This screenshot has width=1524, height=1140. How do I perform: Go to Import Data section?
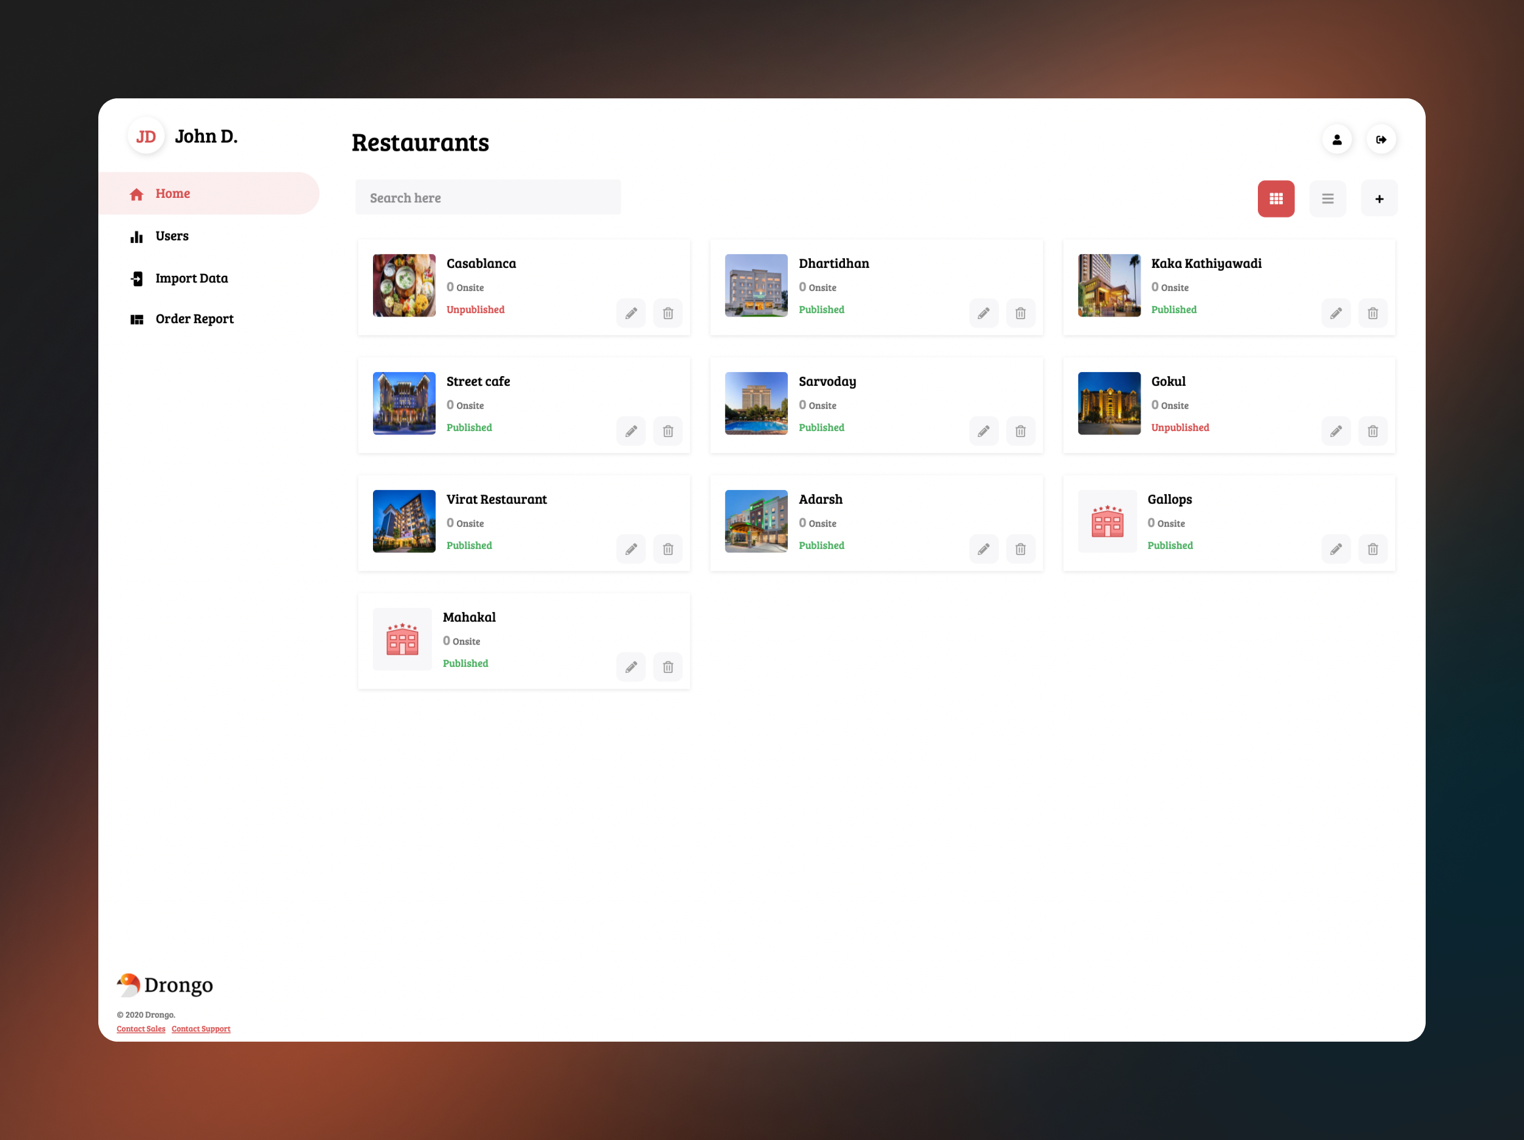coord(191,278)
